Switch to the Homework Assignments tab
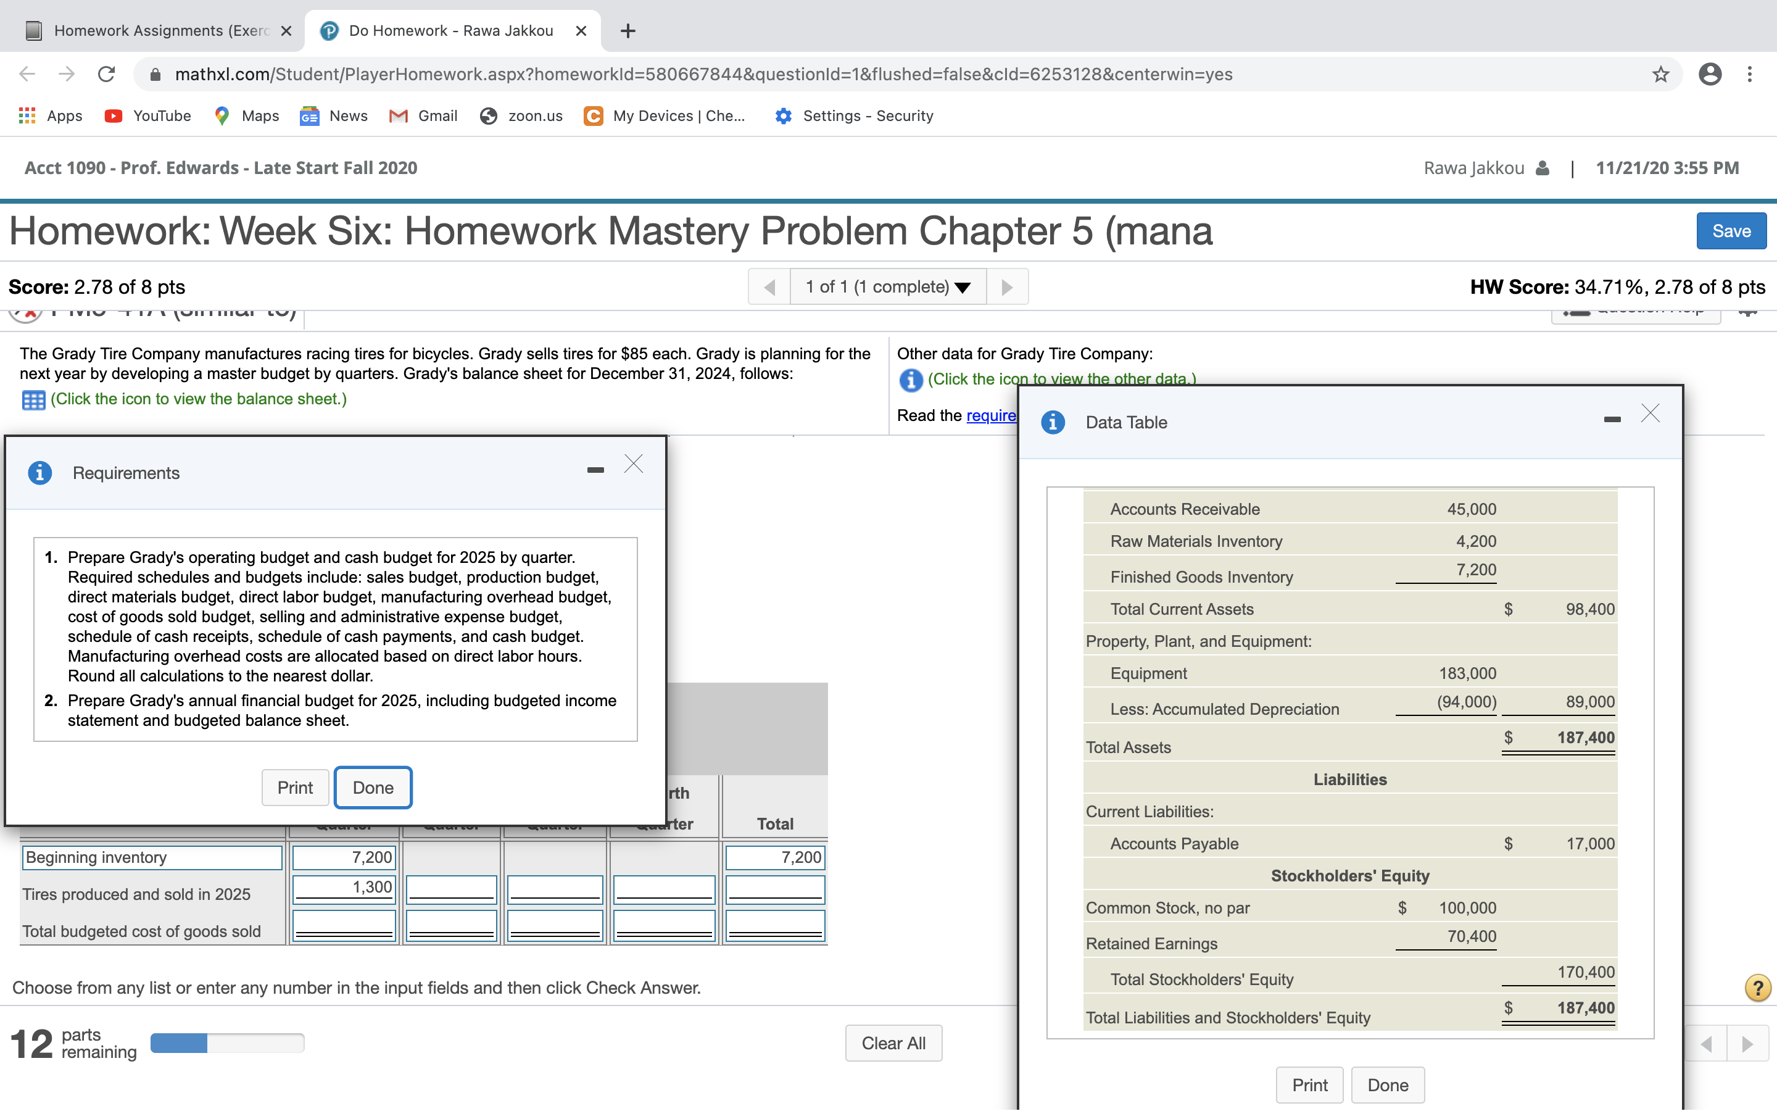Viewport: 1777px width, 1111px height. (x=147, y=30)
